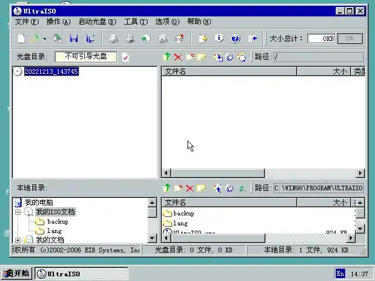The width and height of the screenshot is (375, 281).
Task: Open the 工具(T) menu
Action: point(136,22)
